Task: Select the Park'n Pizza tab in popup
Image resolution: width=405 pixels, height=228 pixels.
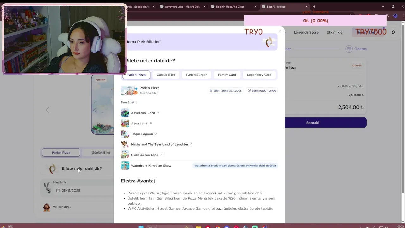Action: point(136,75)
